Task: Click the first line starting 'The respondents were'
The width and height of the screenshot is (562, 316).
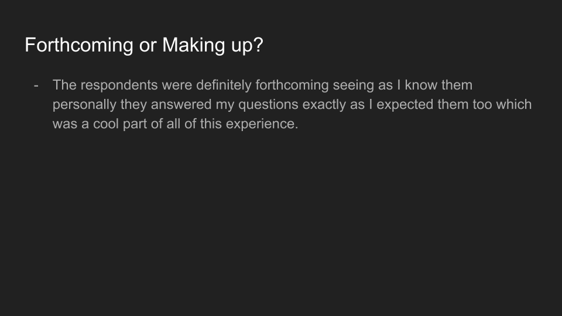Action: [262, 85]
